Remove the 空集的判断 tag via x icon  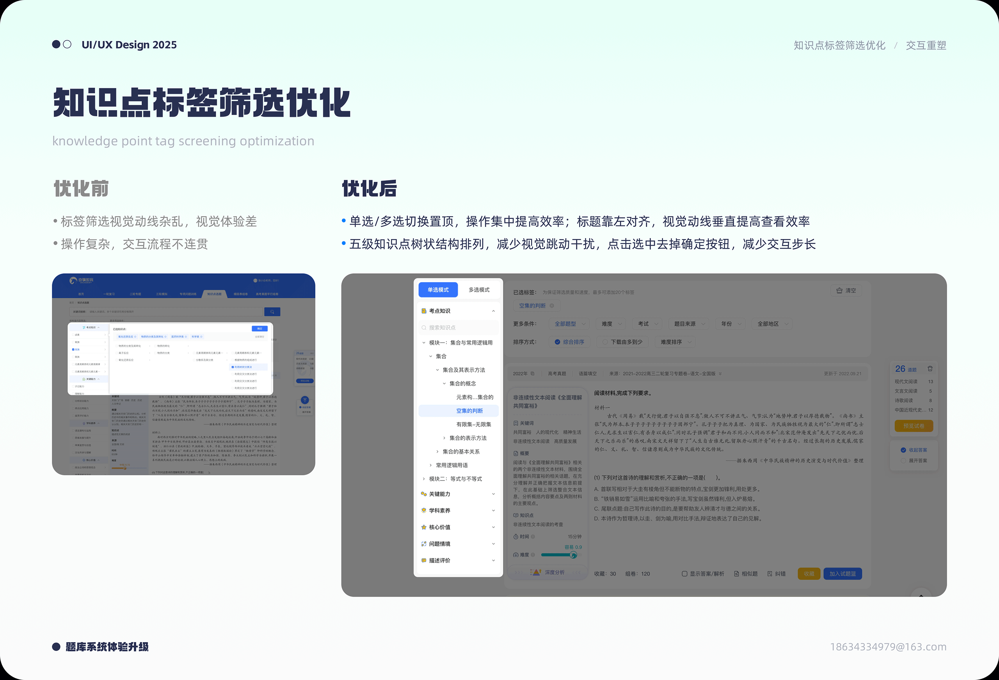tap(552, 306)
